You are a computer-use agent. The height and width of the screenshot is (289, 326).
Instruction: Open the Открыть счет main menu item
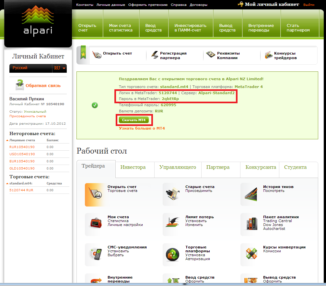pos(87,28)
